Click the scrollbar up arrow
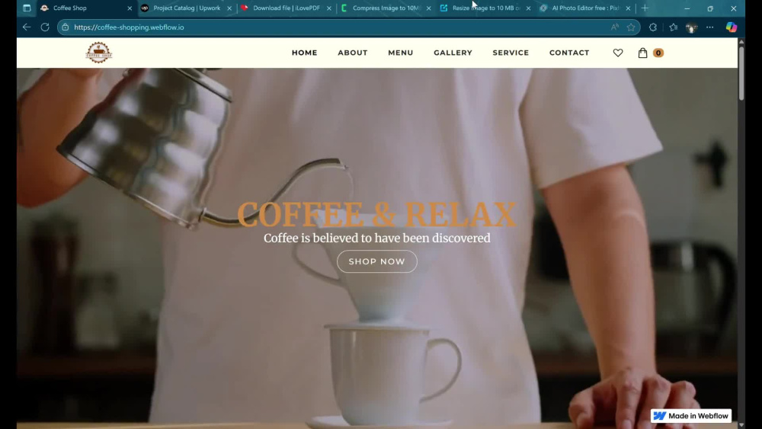Viewport: 762px width, 429px height. (741, 42)
